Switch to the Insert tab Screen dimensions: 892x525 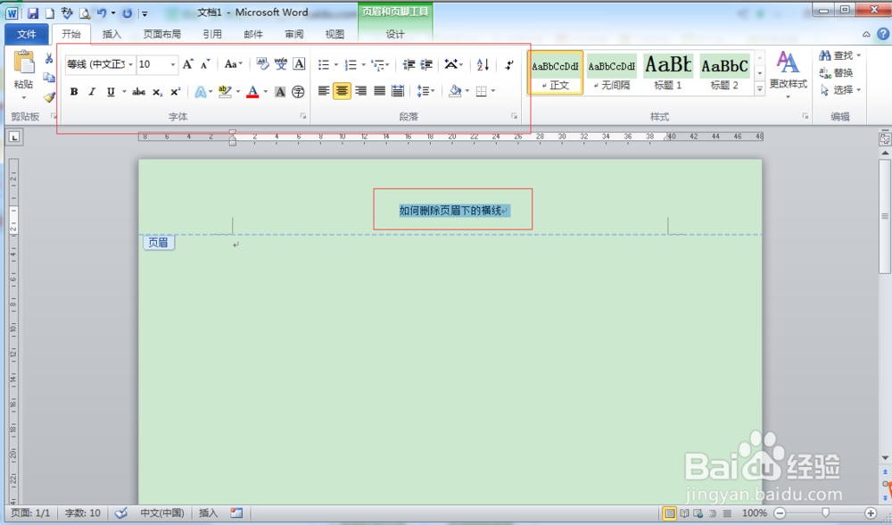111,34
